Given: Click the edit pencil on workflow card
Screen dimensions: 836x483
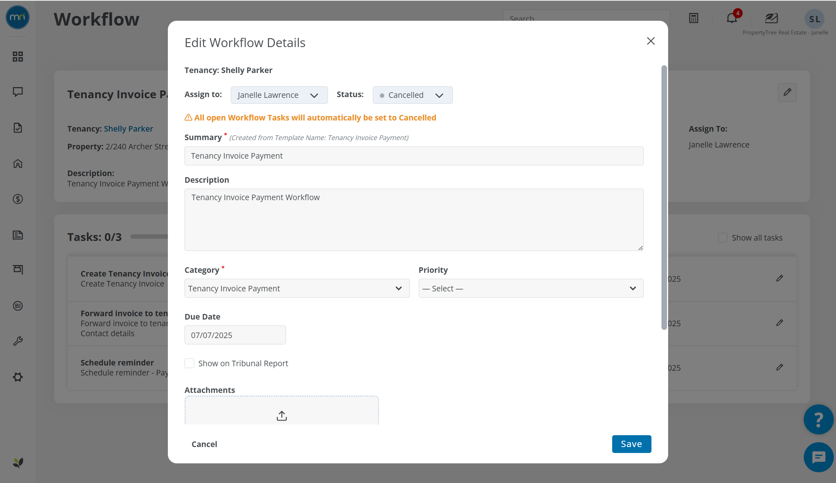Looking at the screenshot, I should (787, 92).
